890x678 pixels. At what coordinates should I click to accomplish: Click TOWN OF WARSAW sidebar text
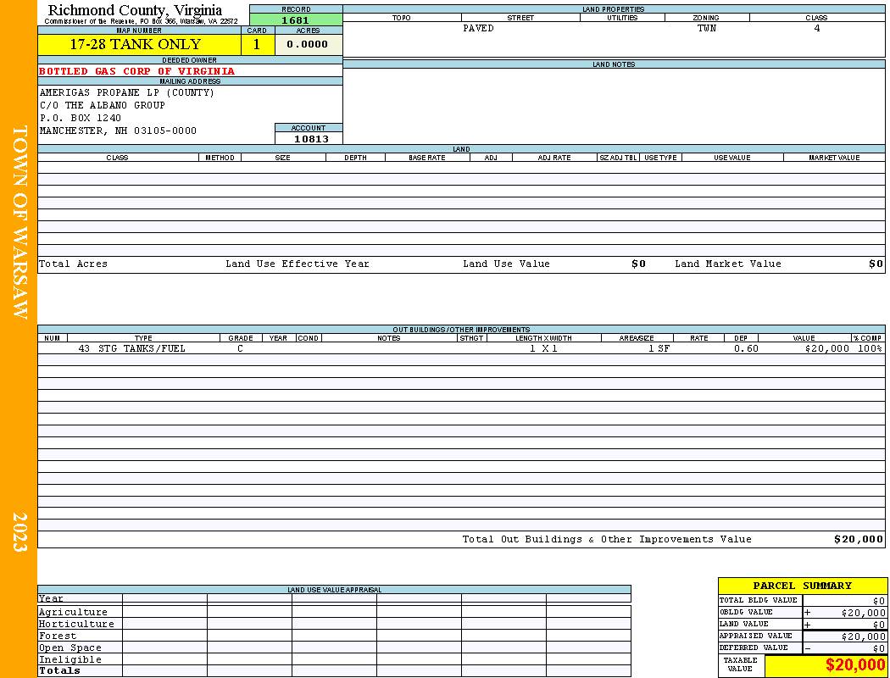point(19,222)
